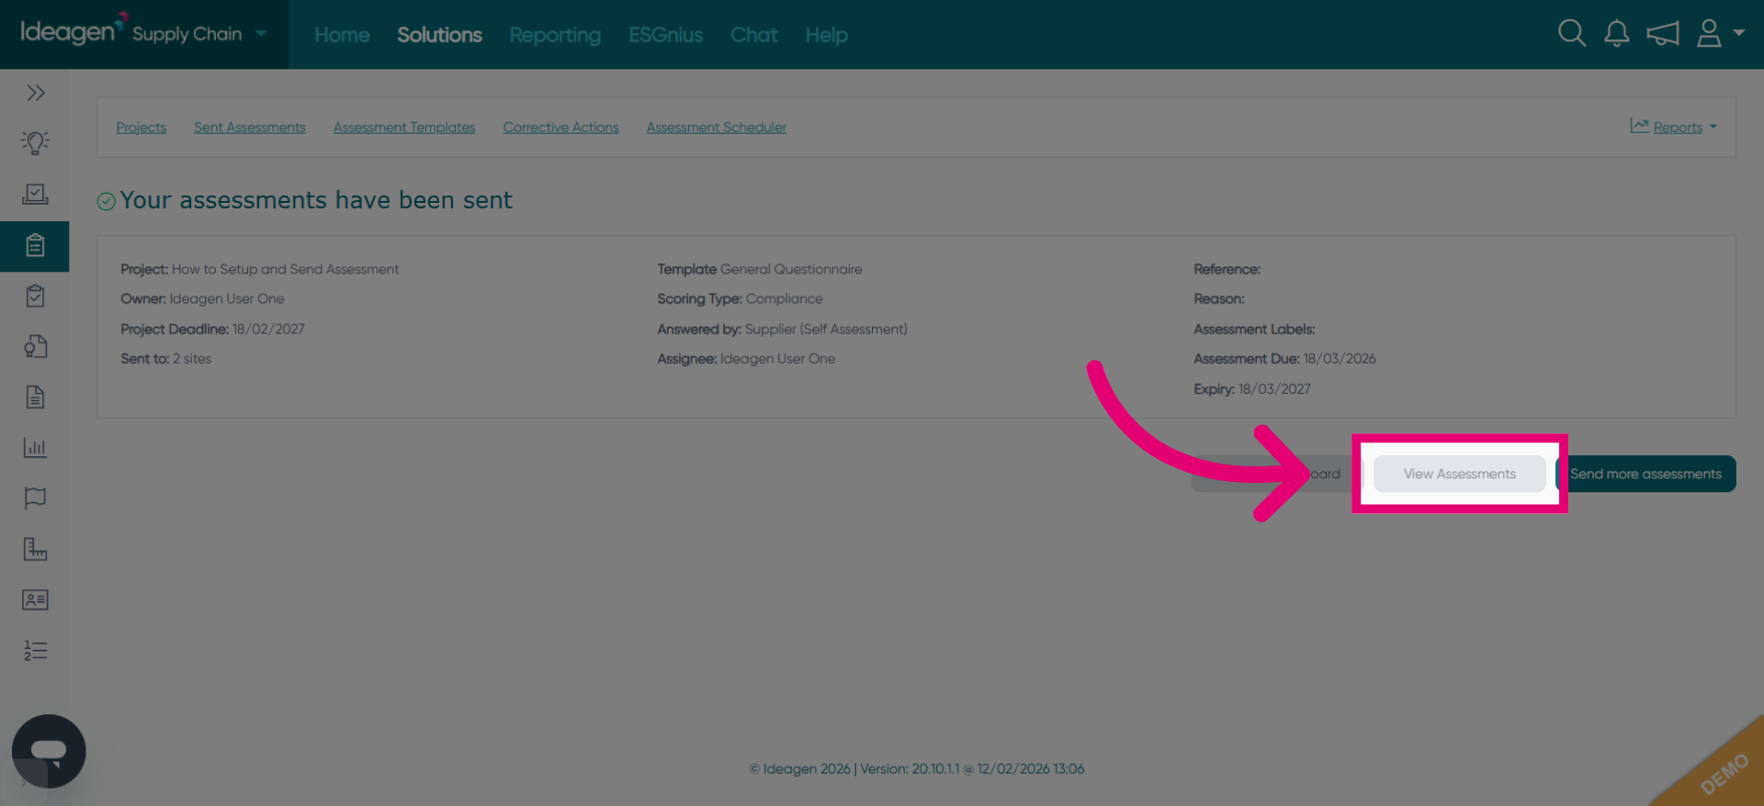This screenshot has height=806, width=1764.
Task: Open the chat bubble widget
Action: (49, 751)
